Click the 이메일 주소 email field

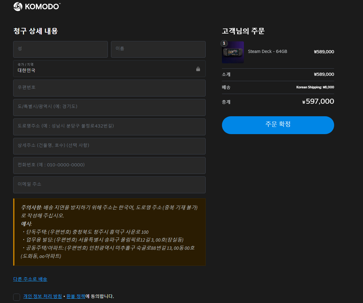(109, 185)
